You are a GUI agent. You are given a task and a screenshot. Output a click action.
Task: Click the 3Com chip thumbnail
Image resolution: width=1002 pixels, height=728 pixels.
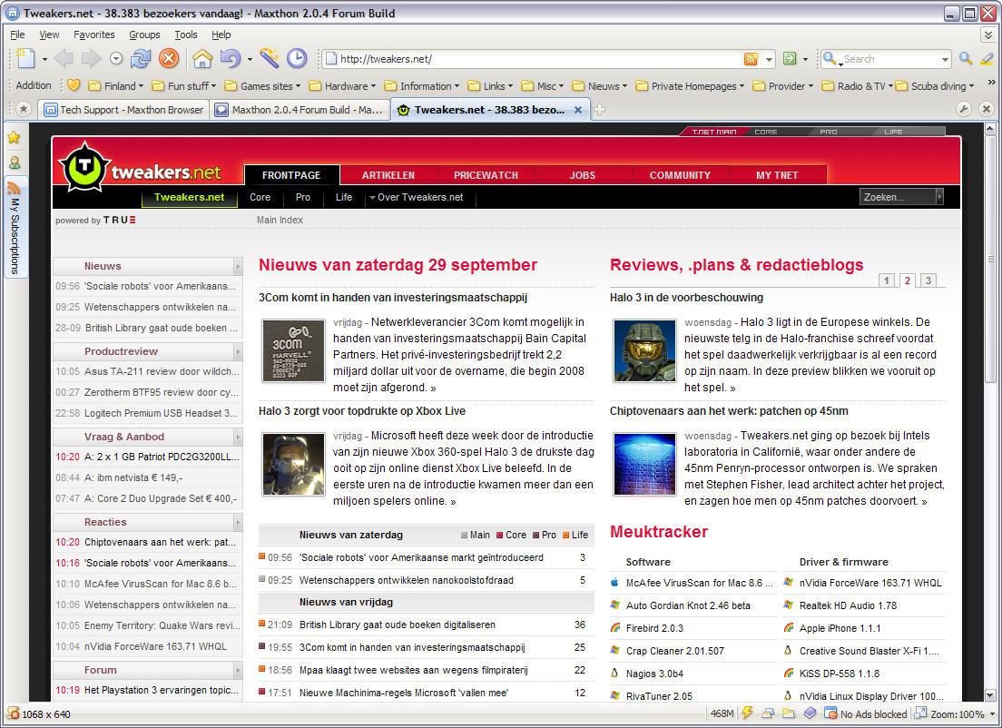[x=293, y=351]
